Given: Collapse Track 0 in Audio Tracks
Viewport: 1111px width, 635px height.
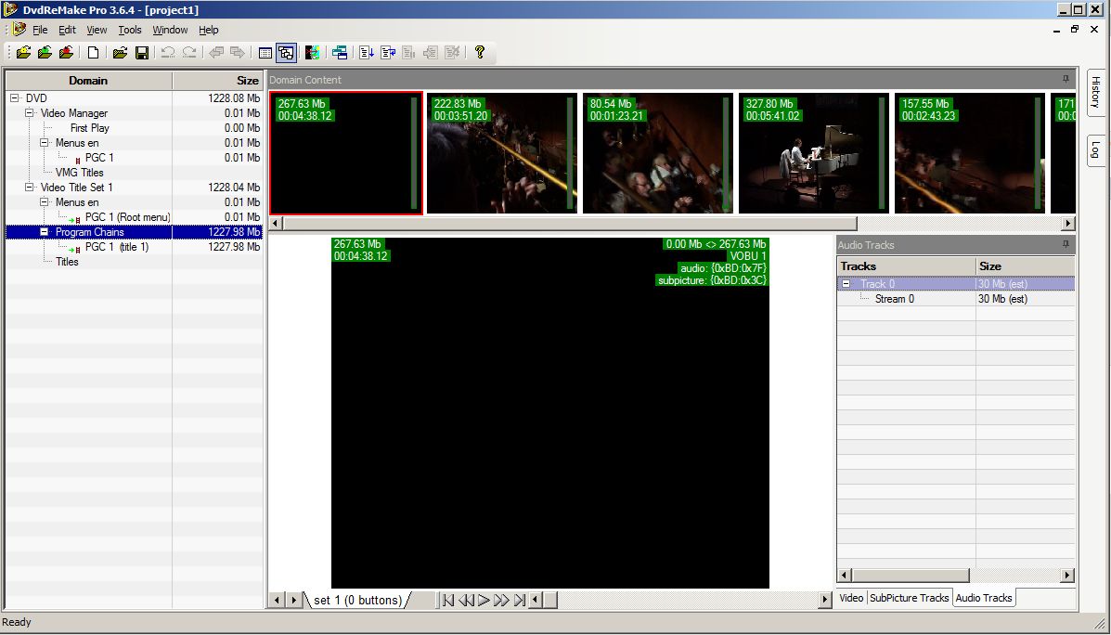Looking at the screenshot, I should [x=846, y=284].
